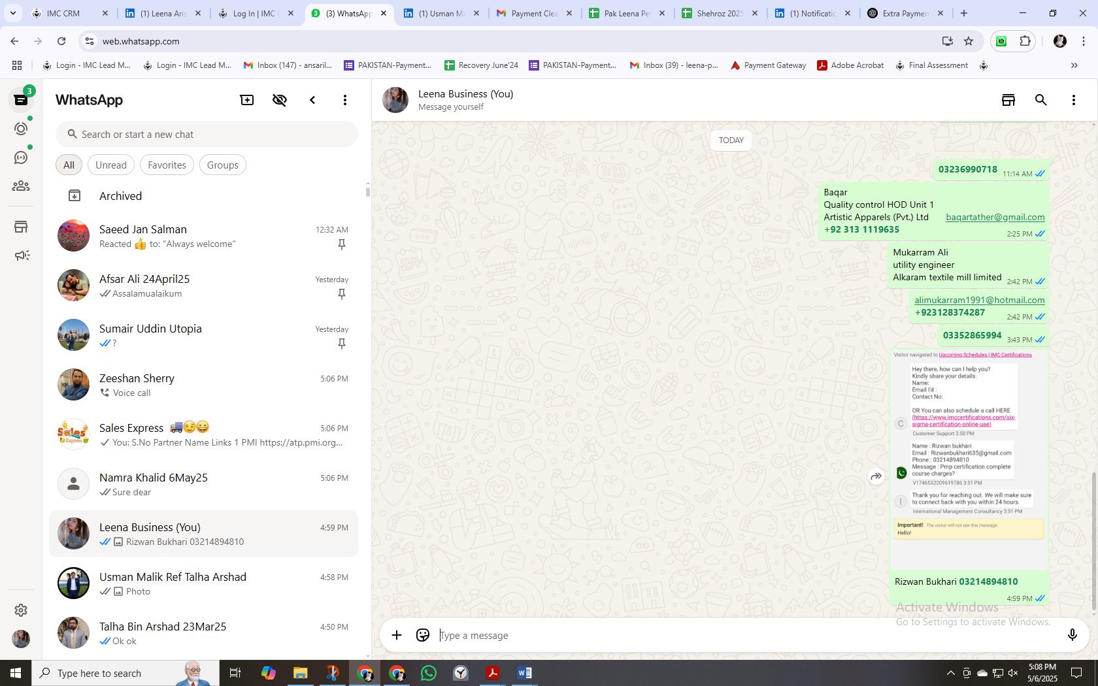Open Microsoft Word in taskbar
The height and width of the screenshot is (686, 1098).
pos(524,673)
